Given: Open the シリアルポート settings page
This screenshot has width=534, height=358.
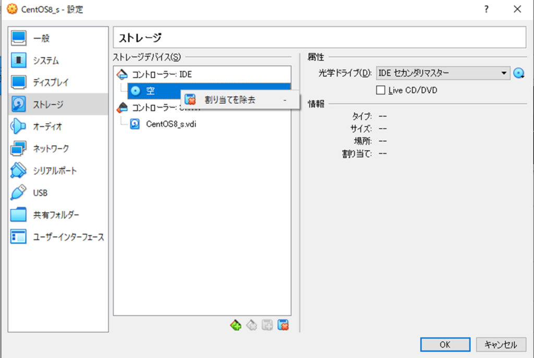Looking at the screenshot, I should tap(58, 171).
